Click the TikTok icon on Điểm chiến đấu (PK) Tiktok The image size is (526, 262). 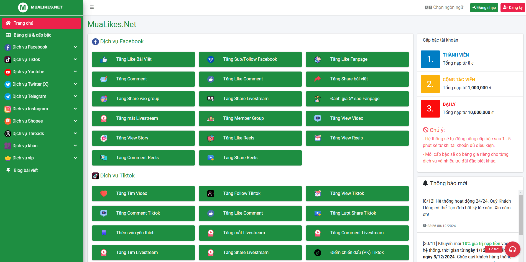coord(318,253)
